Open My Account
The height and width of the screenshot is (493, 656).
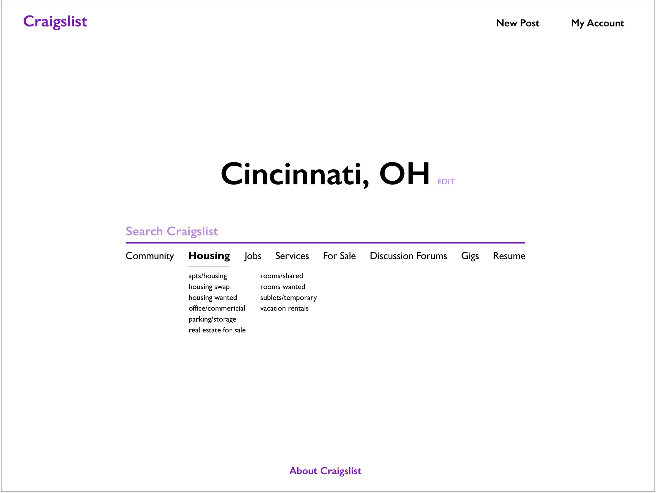tap(597, 23)
